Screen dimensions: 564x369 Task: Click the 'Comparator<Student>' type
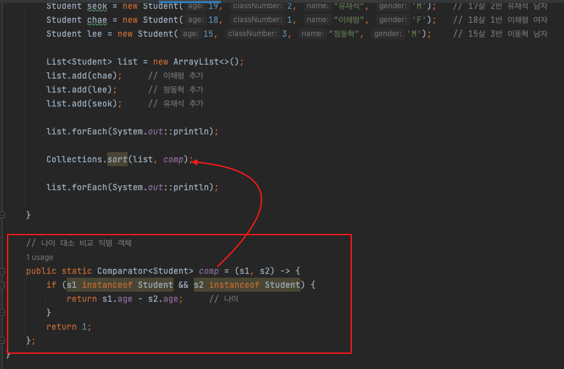click(145, 271)
